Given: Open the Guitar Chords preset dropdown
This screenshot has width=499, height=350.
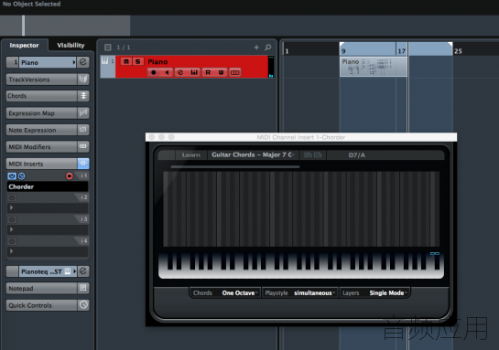Looking at the screenshot, I should (x=253, y=155).
